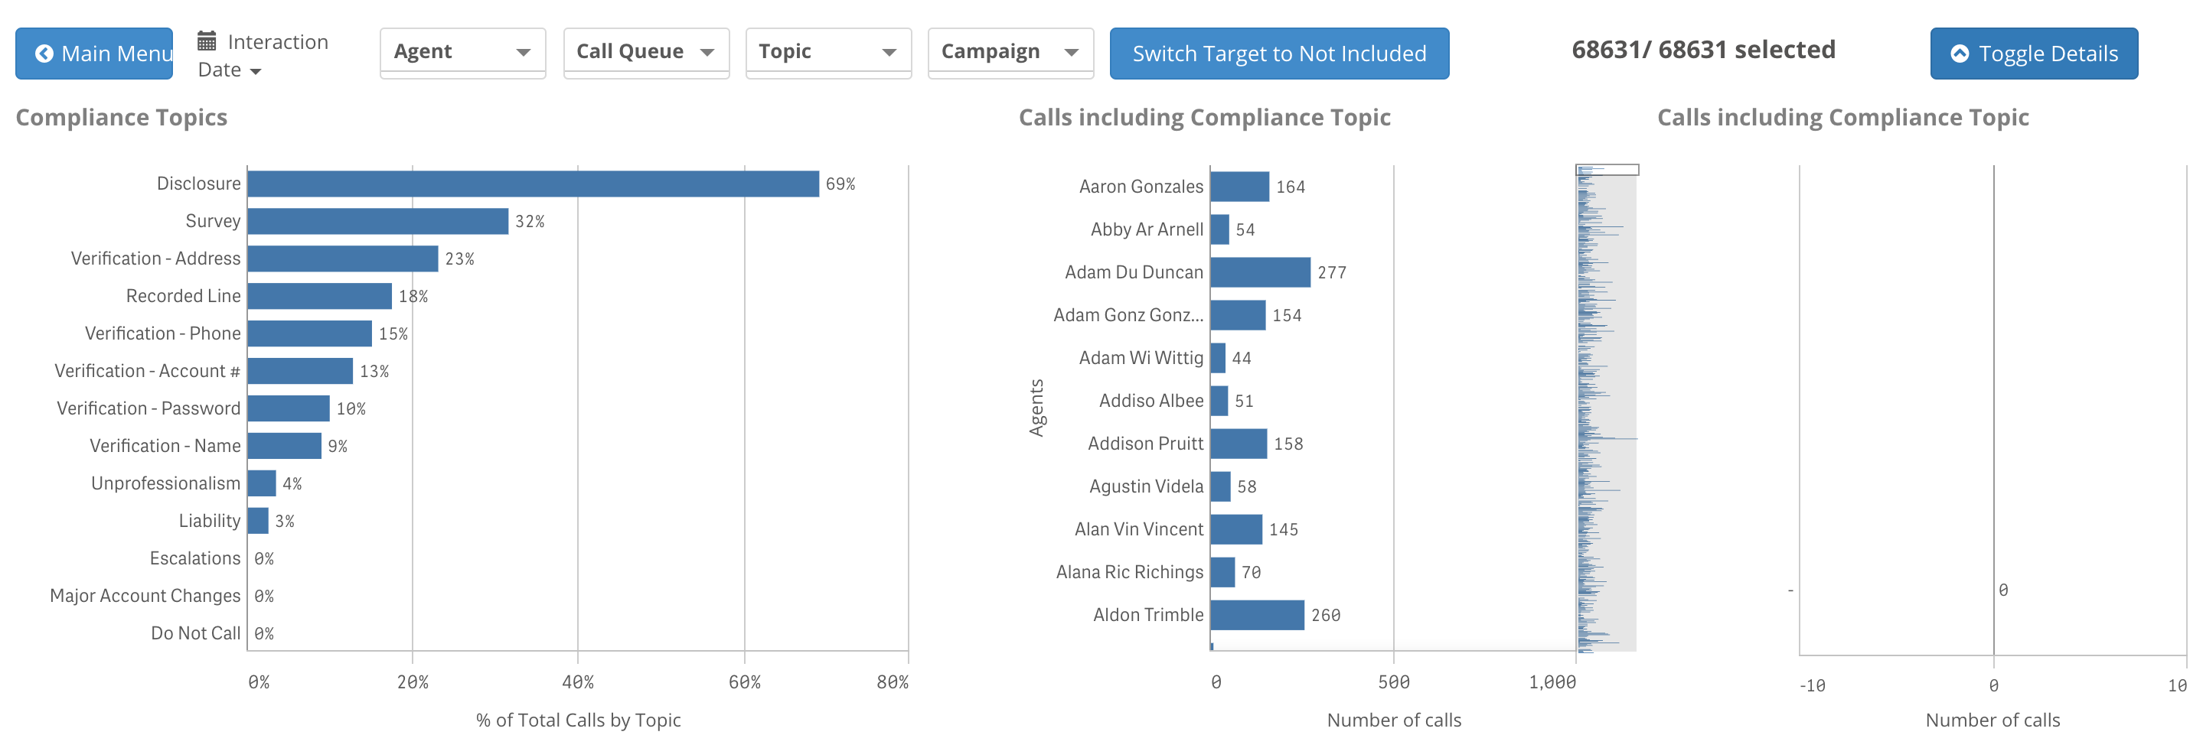
Task: Expand the Campaign dropdown arrow
Action: pyautogui.click(x=1071, y=52)
